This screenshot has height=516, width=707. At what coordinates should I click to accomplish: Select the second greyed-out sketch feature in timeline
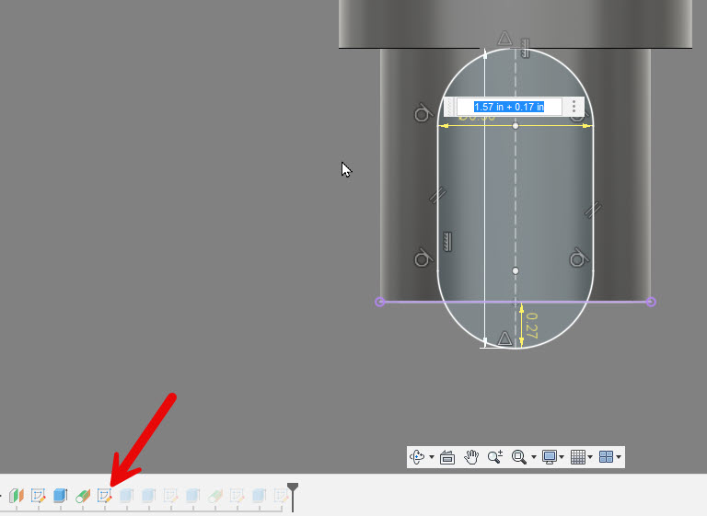coord(238,496)
